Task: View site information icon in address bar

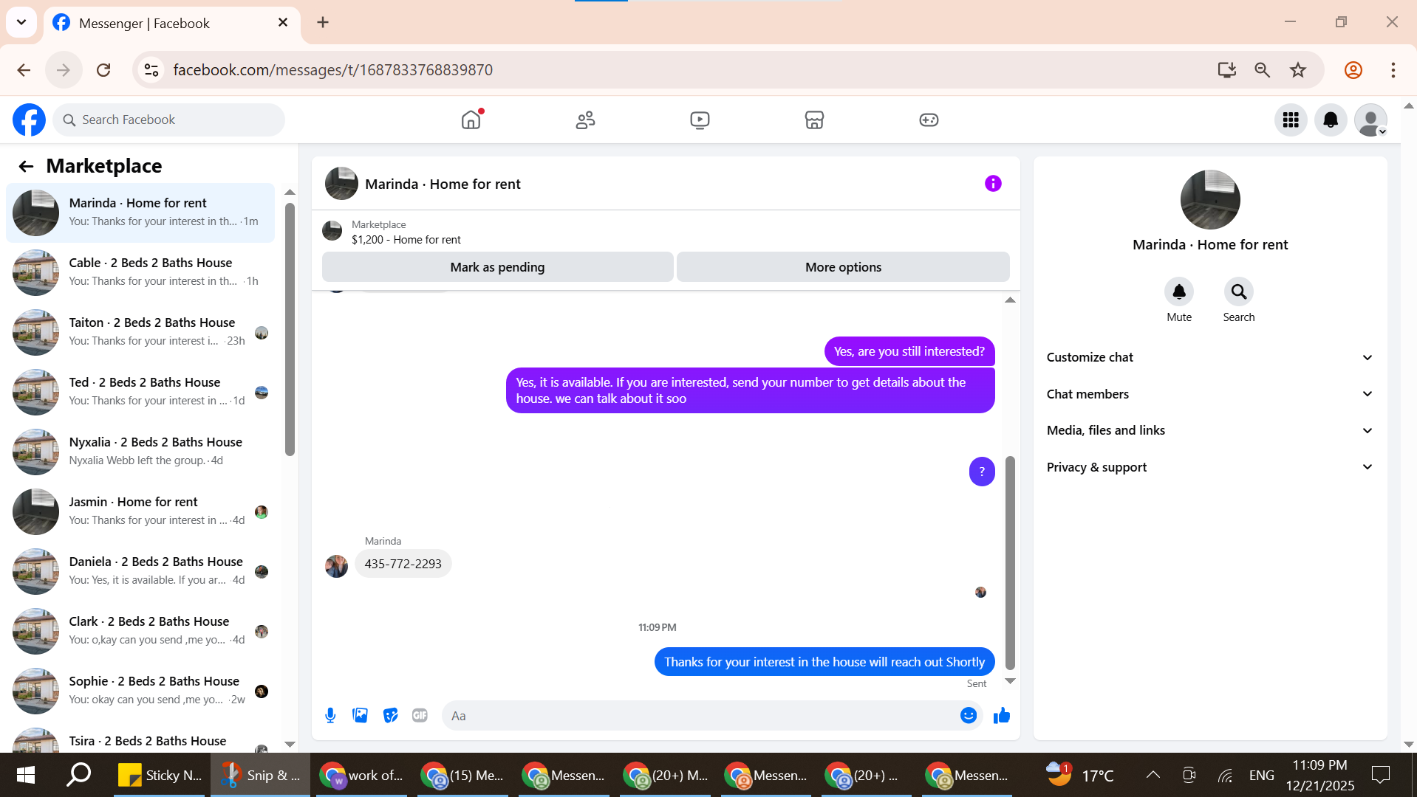Action: click(151, 70)
